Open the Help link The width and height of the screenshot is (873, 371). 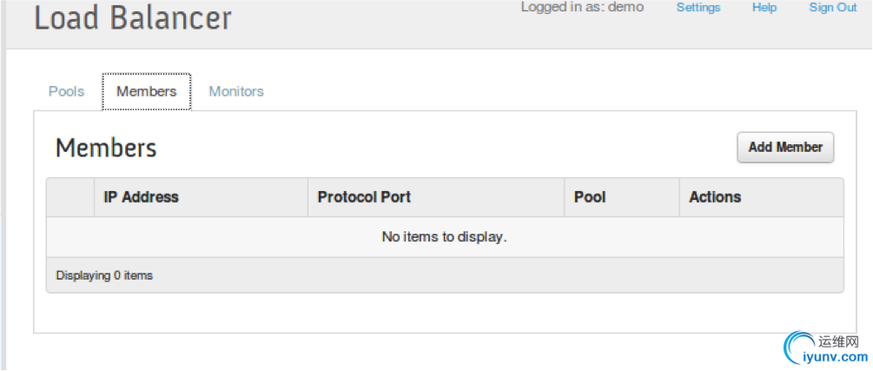click(x=764, y=8)
